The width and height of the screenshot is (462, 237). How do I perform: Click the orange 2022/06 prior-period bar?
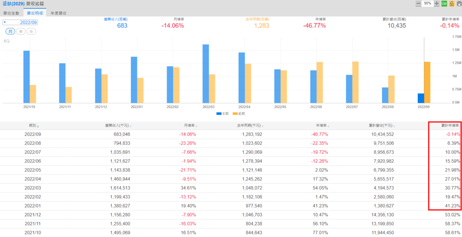(319, 82)
